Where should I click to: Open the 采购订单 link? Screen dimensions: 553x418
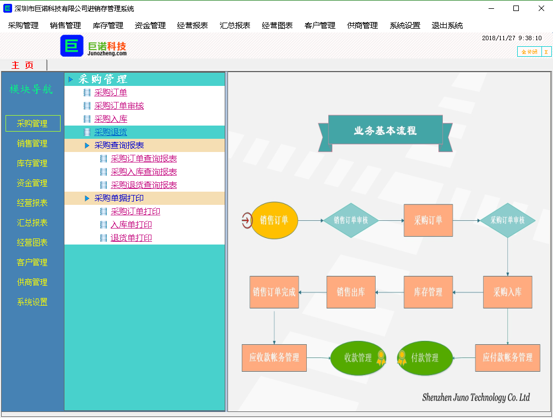coord(111,93)
